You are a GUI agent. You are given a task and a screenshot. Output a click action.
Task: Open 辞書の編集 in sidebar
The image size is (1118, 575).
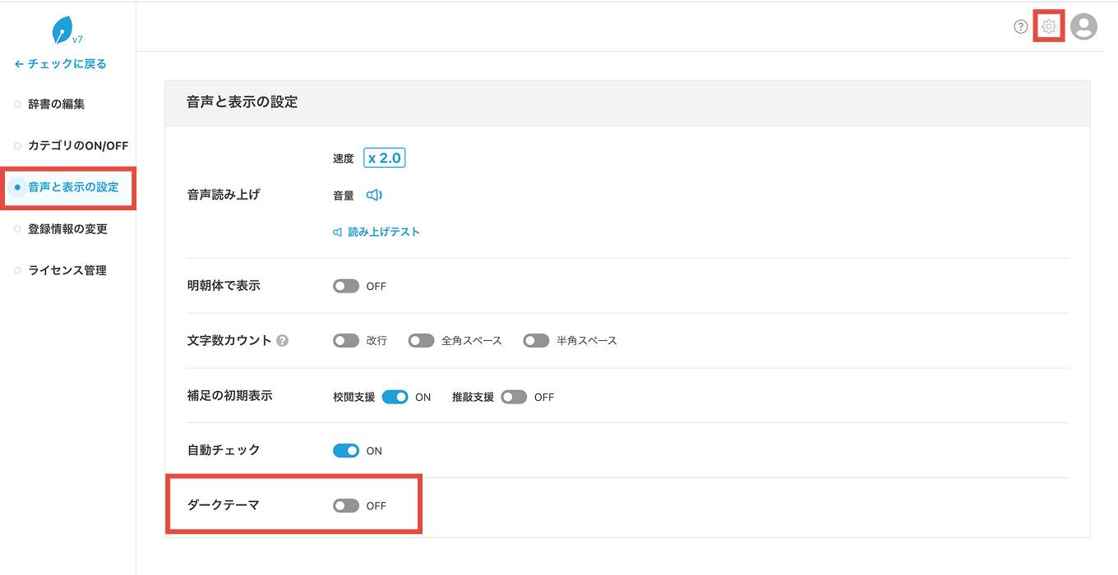(x=57, y=104)
